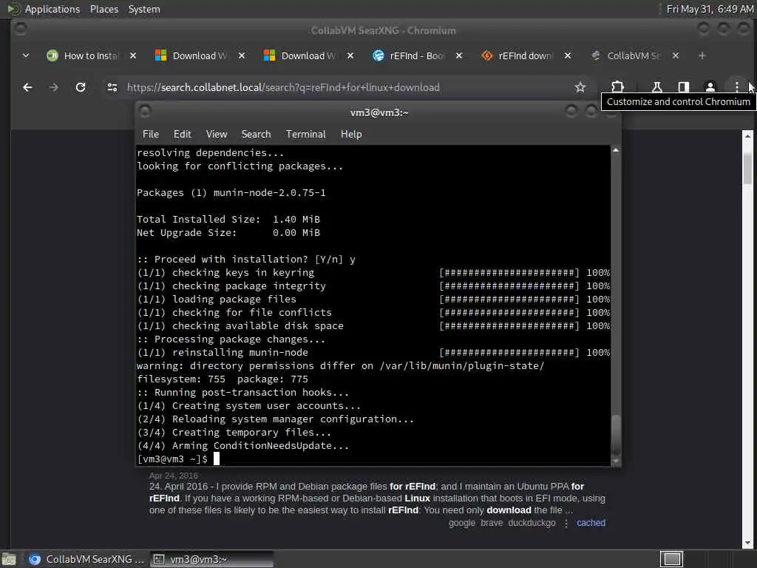757x568 pixels.
Task: Open the 'brave' engine link
Action: (492, 523)
